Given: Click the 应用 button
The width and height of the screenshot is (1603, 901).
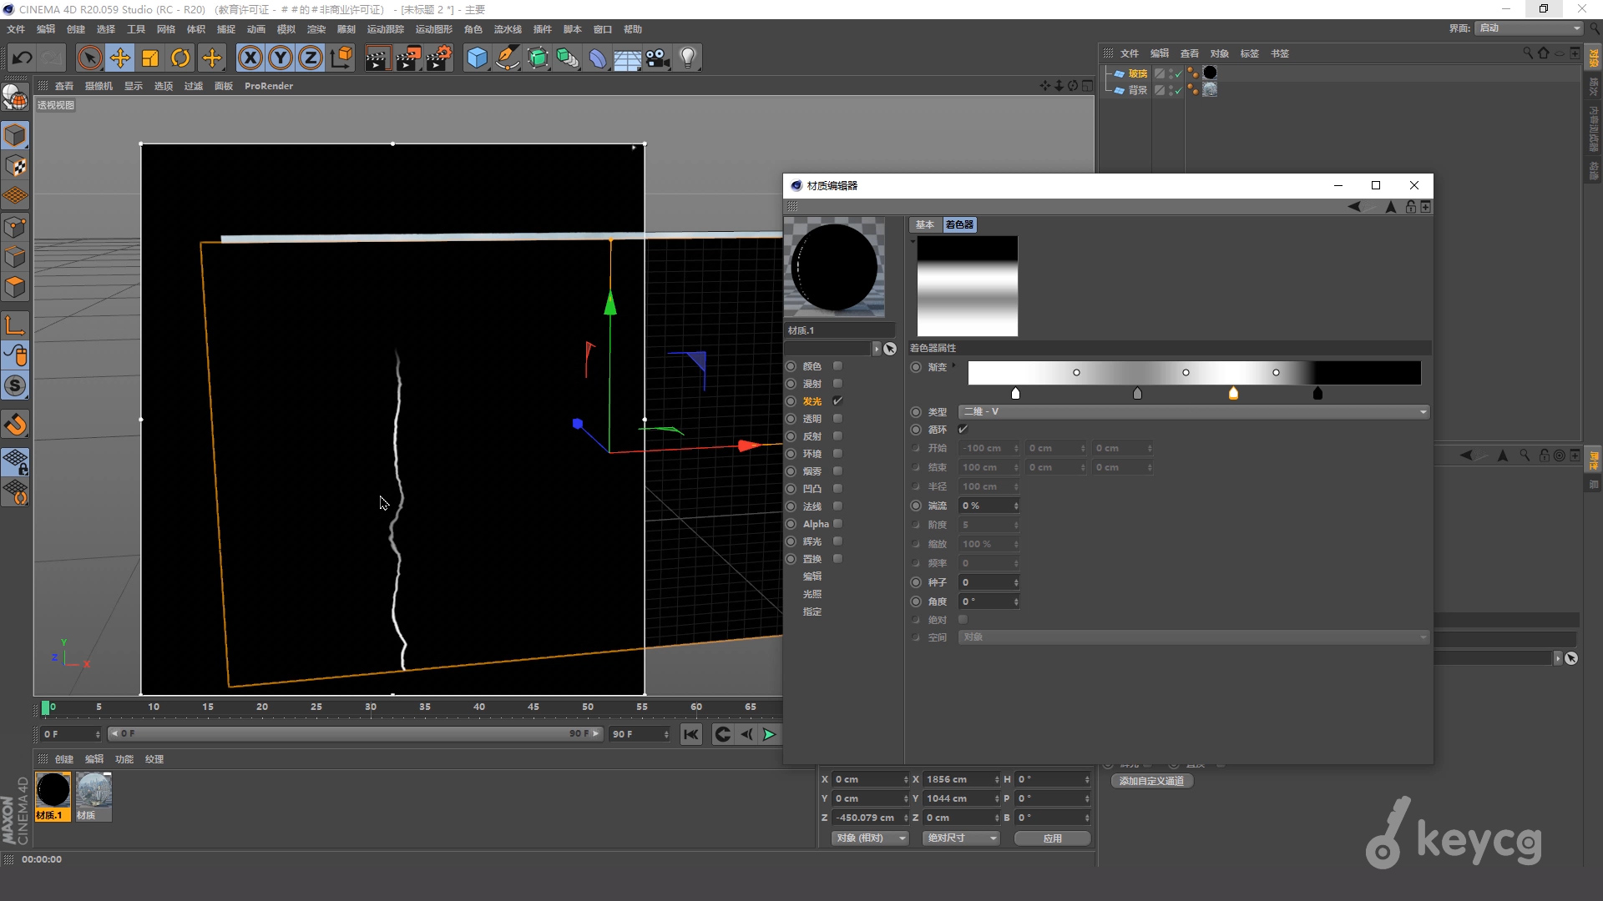Looking at the screenshot, I should pyautogui.click(x=1052, y=838).
